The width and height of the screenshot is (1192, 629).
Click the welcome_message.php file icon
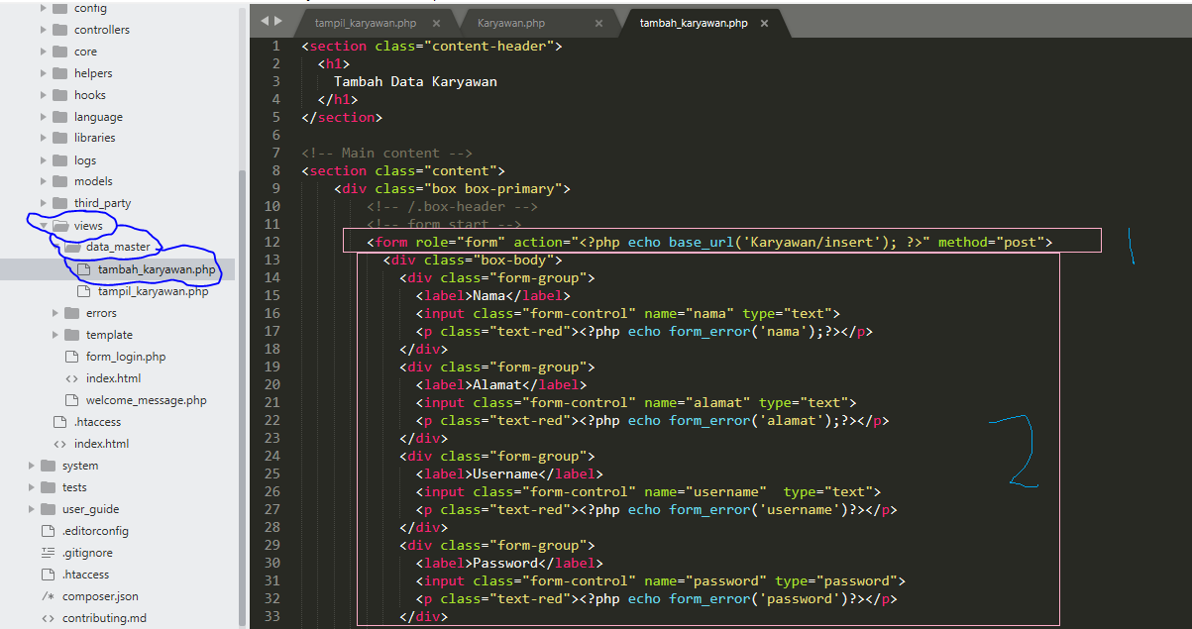click(x=72, y=400)
